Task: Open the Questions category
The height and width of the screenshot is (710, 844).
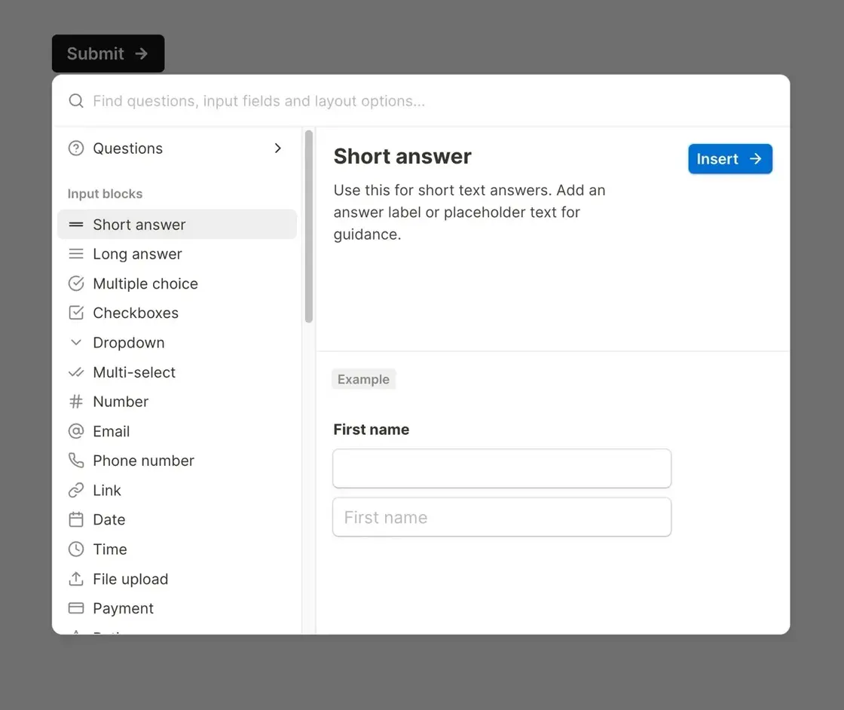Action: pos(176,148)
